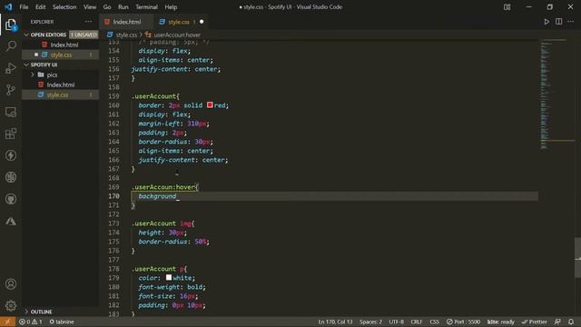Open the Remote Explorer view
Image resolution: width=581 pixels, height=327 pixels.
tap(11, 112)
